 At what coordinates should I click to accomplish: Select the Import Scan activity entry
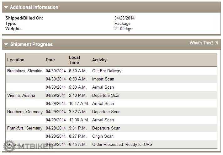(103, 79)
